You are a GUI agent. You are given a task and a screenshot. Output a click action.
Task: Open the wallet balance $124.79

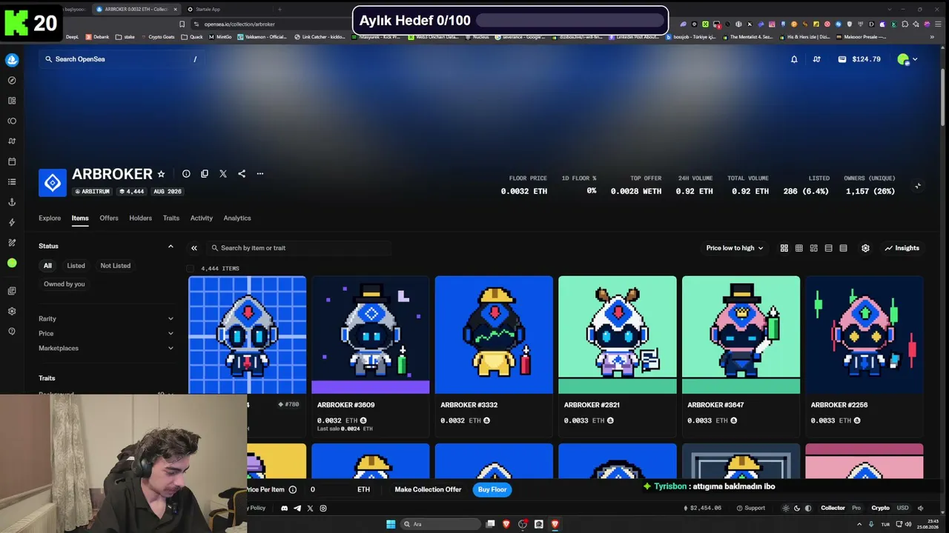[859, 59]
